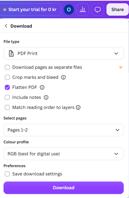Open the PDF Print file type dropdown

coord(64,53)
